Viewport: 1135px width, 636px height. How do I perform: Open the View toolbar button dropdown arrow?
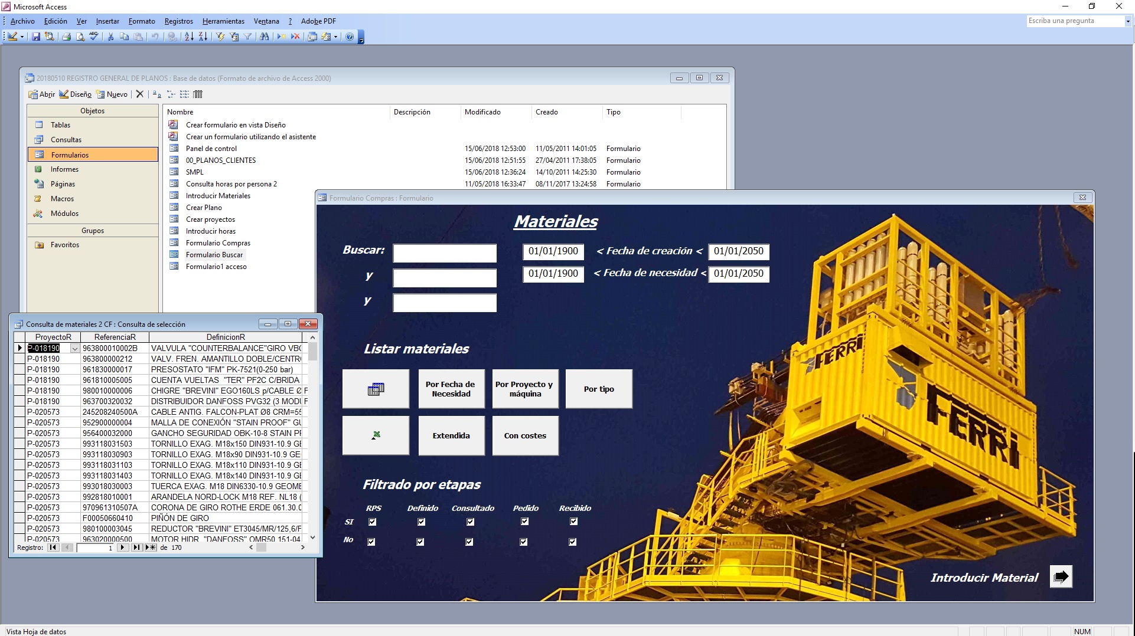22,37
